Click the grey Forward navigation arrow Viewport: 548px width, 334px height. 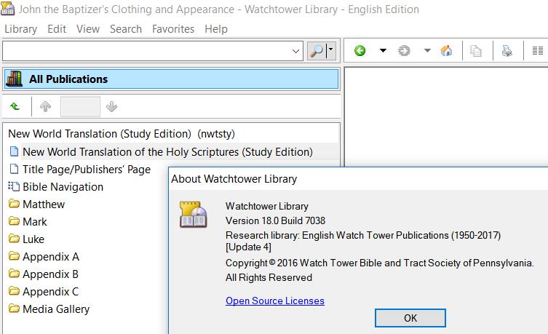point(405,51)
